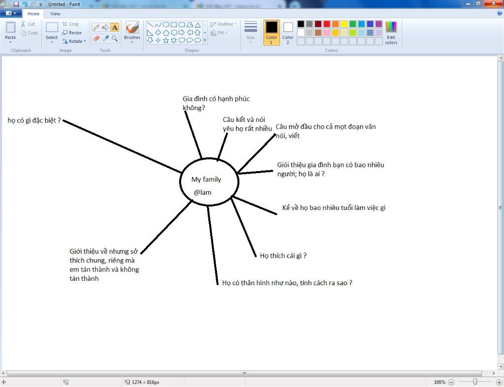504x387 pixels.
Task: Expand the Shapes gallery more arrow
Action: click(205, 40)
